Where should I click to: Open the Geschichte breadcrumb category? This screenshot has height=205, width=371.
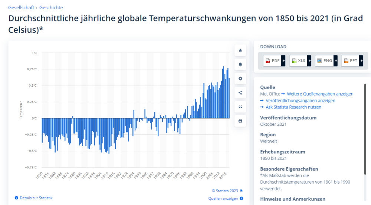click(50, 7)
